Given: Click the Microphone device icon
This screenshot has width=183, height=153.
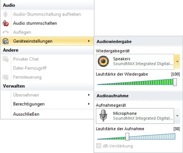Looking at the screenshot, I should (103, 116).
